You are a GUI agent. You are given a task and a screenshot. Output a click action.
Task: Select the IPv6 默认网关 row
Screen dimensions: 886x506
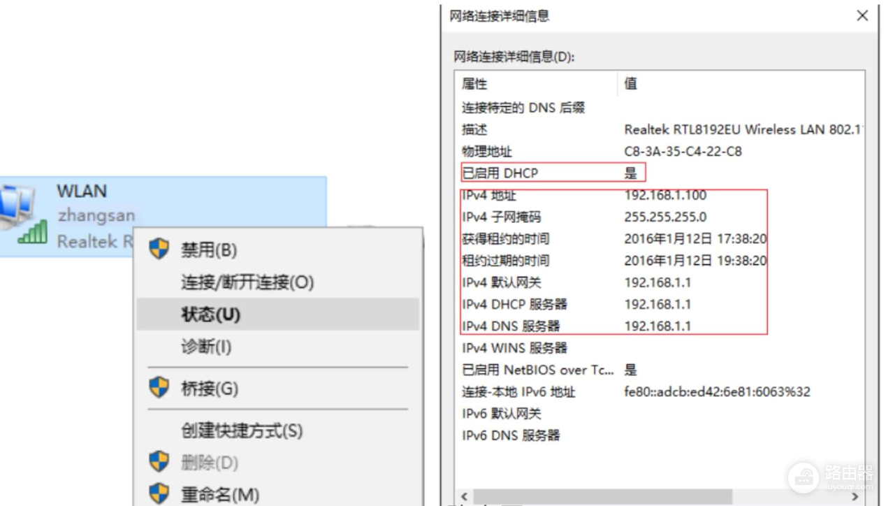(660, 414)
